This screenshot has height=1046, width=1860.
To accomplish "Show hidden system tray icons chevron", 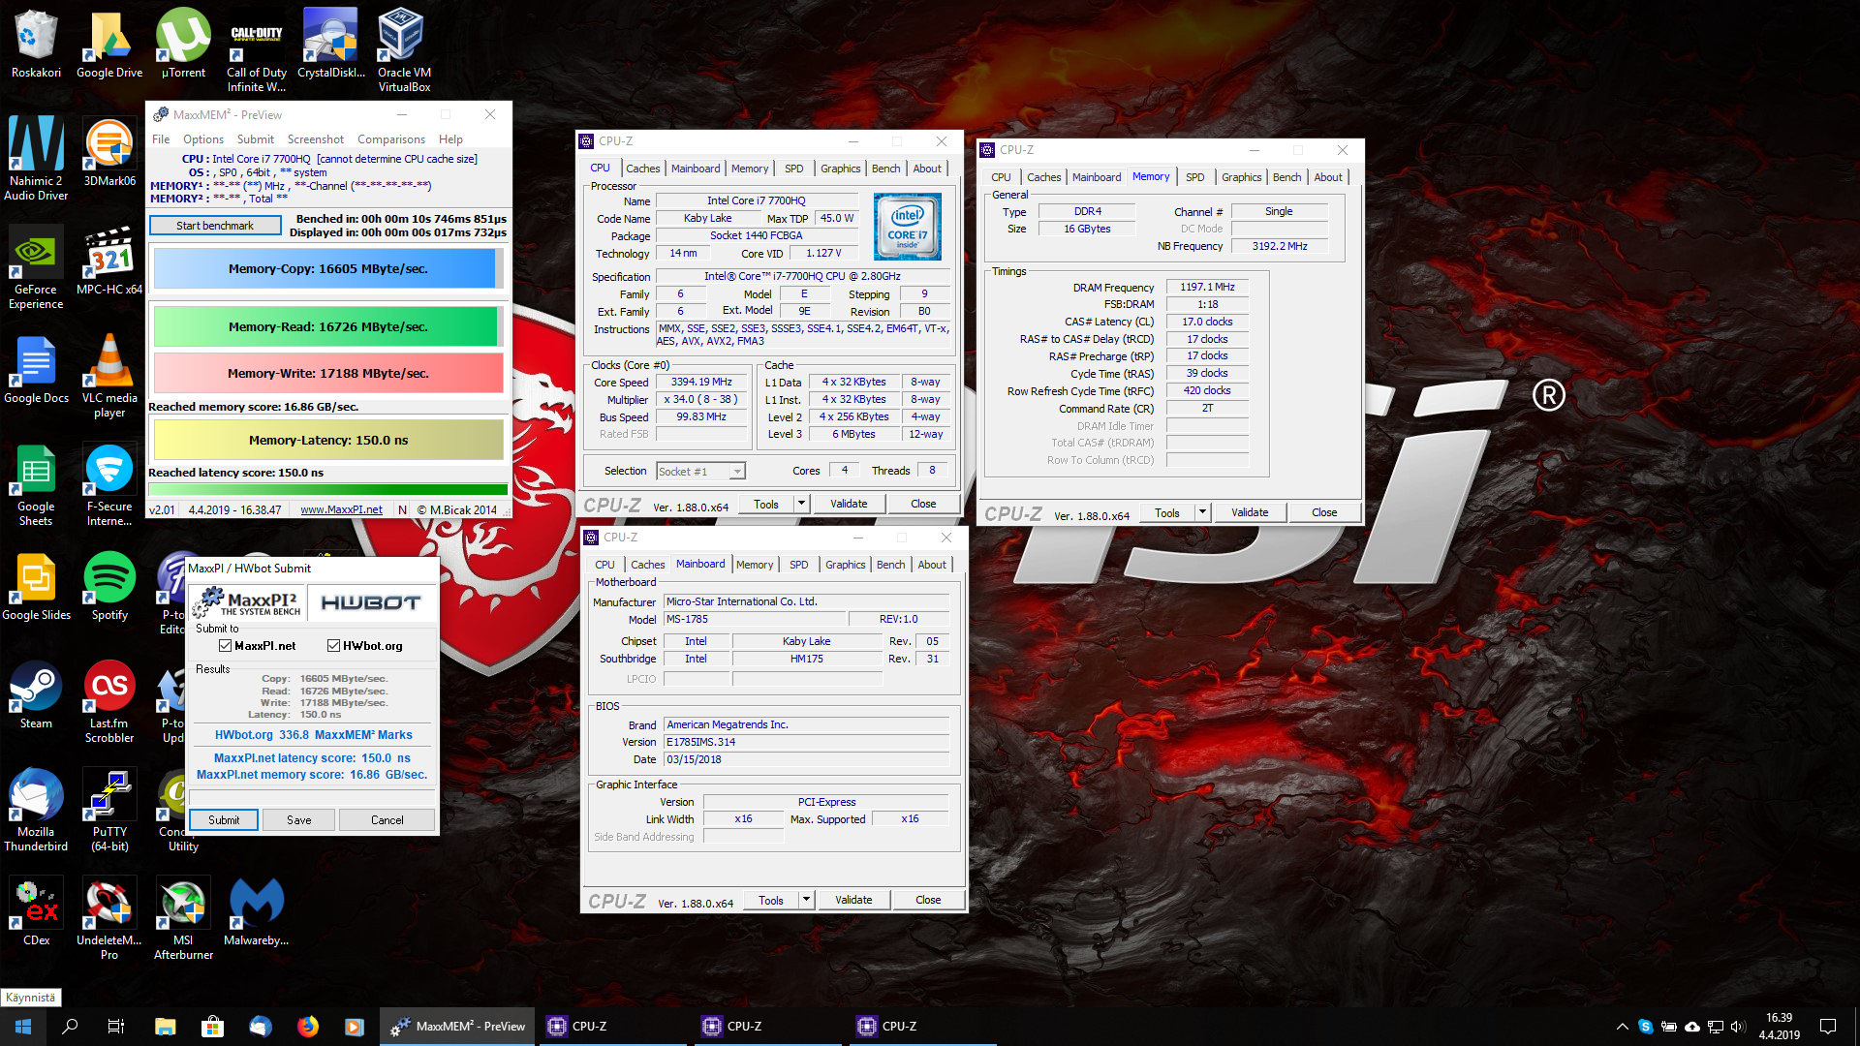I will coord(1622,1027).
